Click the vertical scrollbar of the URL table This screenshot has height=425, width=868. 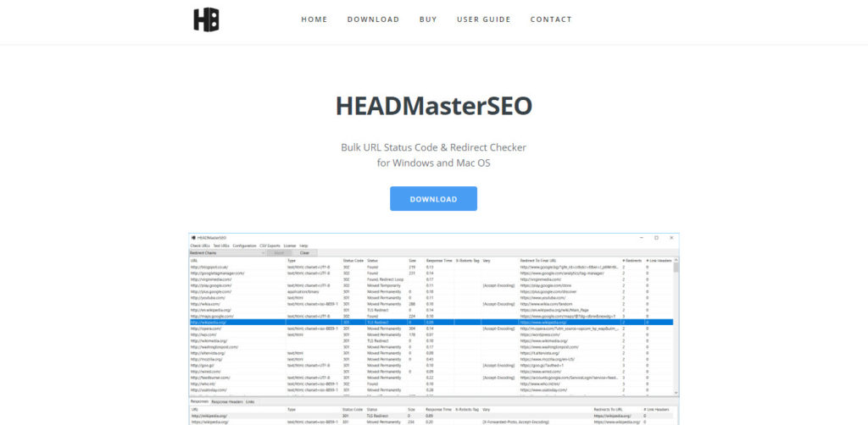676,326
